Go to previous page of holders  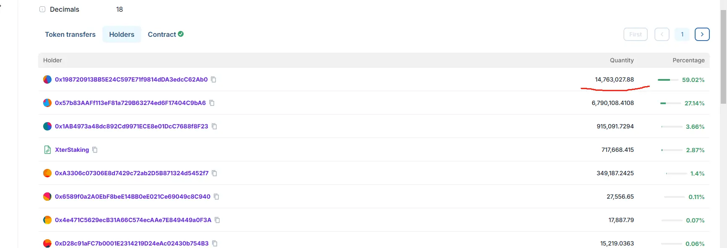click(662, 34)
